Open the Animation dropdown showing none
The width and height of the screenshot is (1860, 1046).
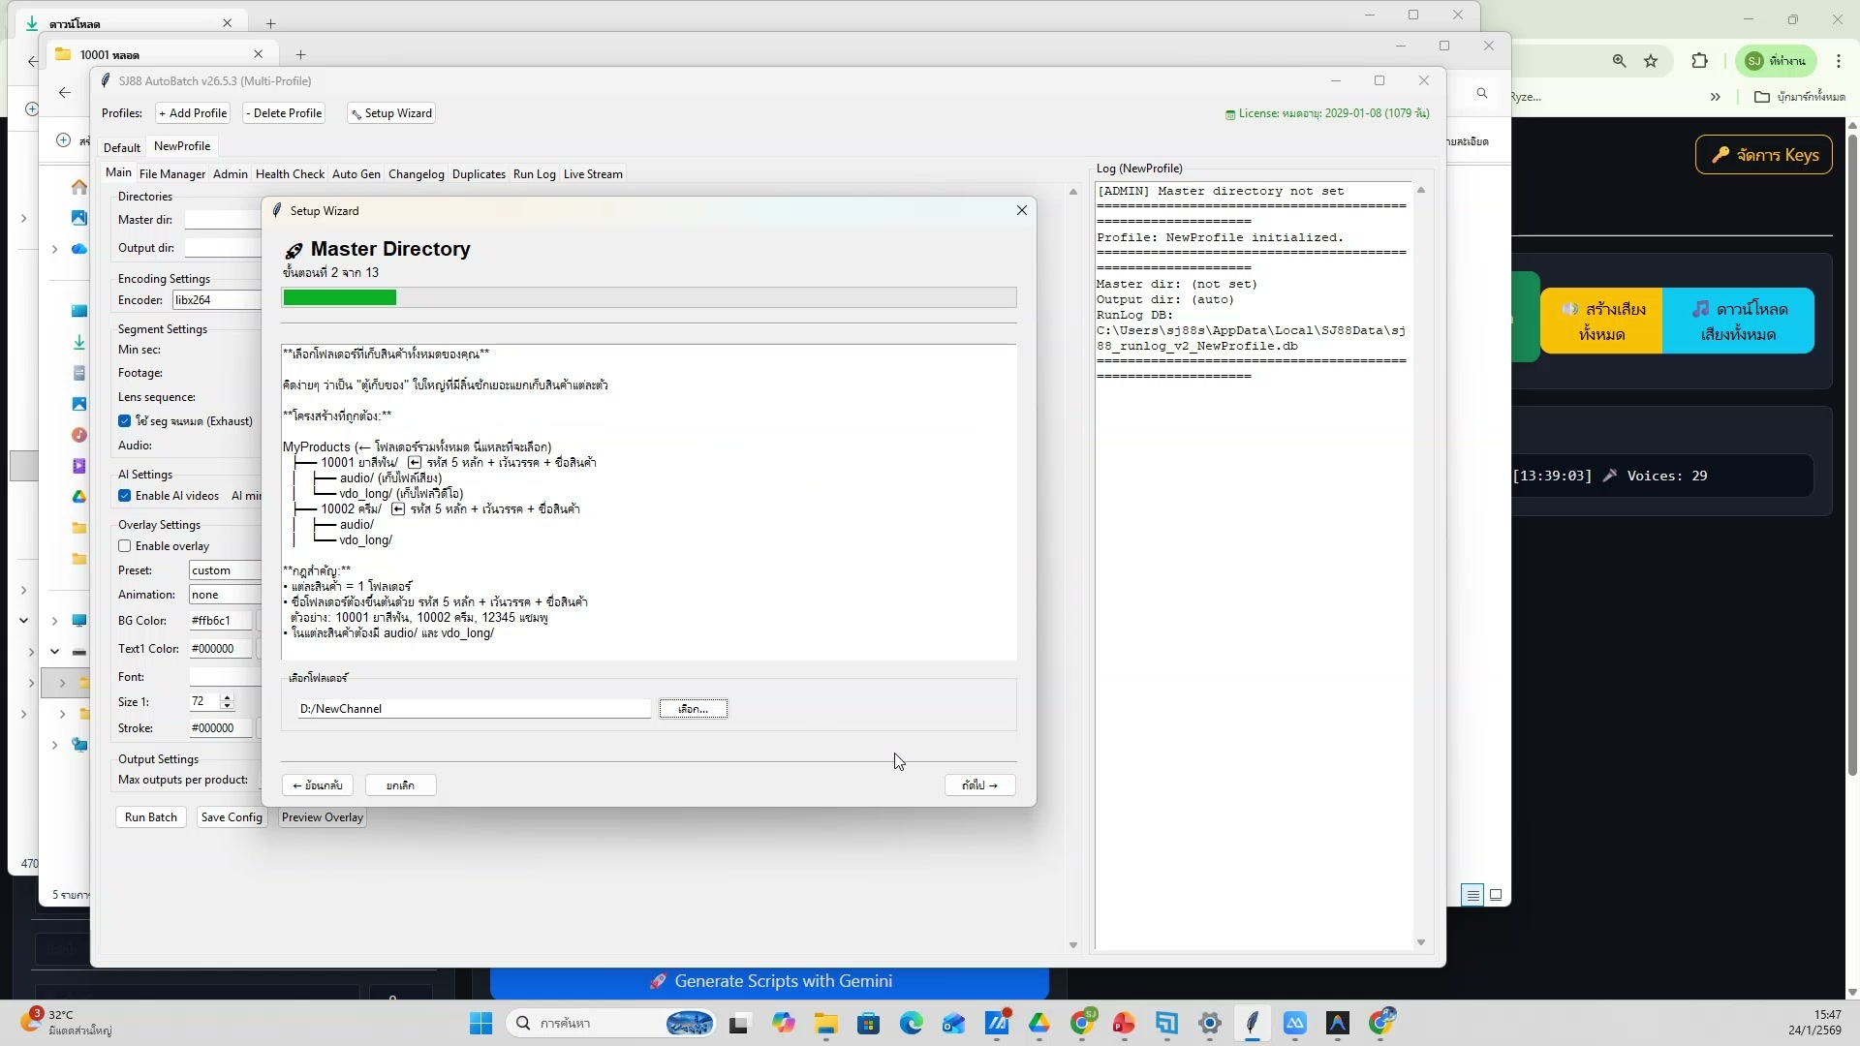[x=223, y=594]
